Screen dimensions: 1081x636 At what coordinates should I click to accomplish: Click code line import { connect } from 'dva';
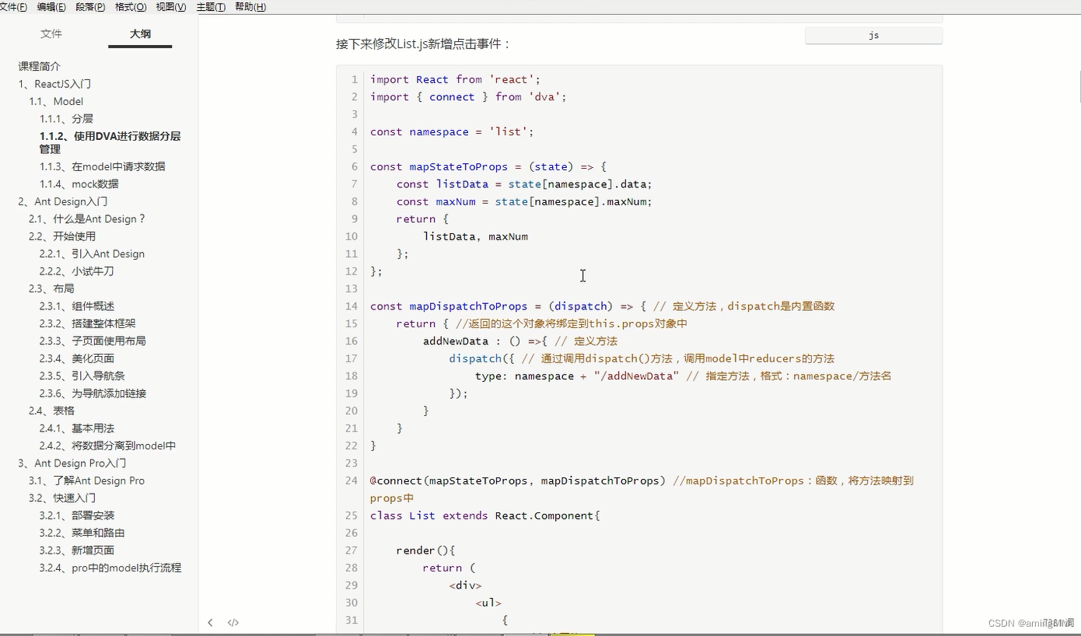point(468,97)
